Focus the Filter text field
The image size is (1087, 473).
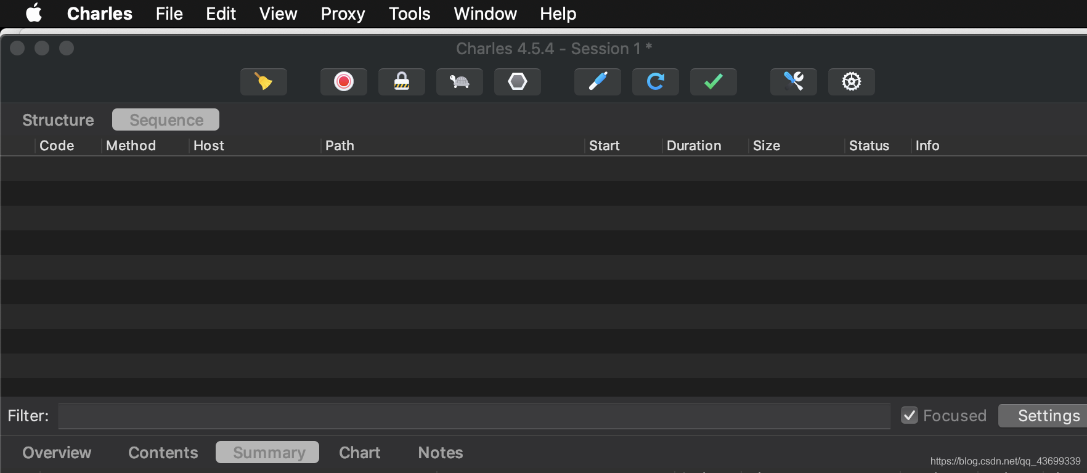click(x=474, y=416)
